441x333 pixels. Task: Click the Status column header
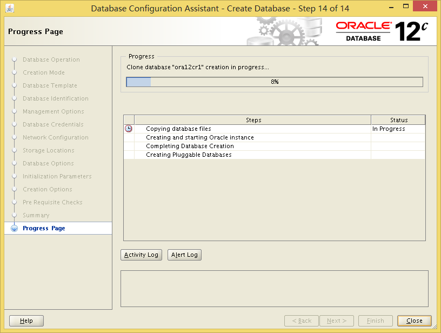point(398,120)
